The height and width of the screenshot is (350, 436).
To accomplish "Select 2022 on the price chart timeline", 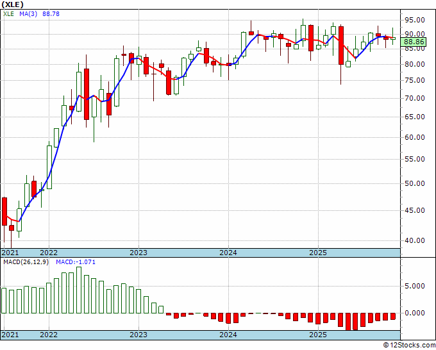I will click(x=49, y=253).
